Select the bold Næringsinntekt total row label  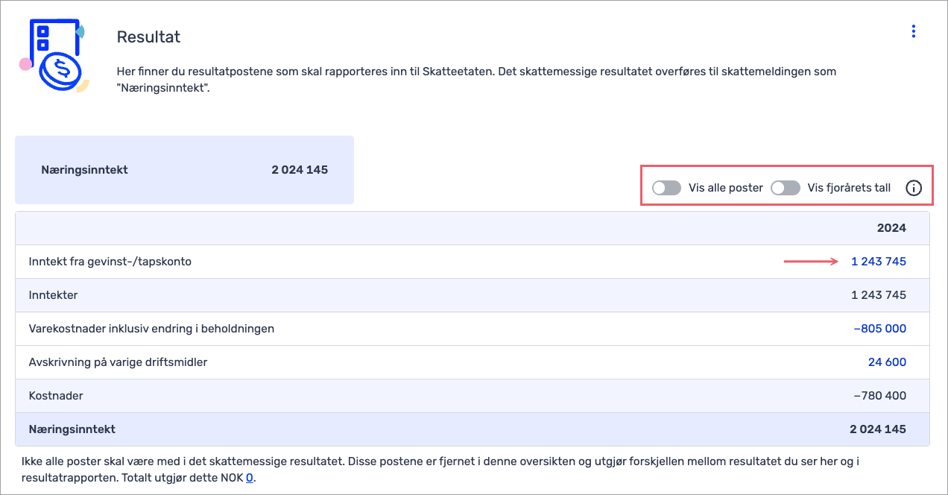(x=72, y=429)
